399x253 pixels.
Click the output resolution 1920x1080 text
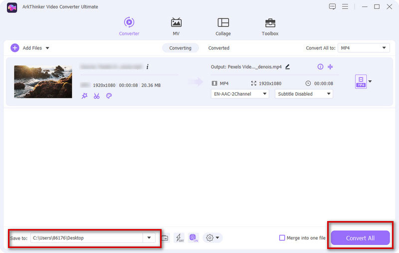270,83
